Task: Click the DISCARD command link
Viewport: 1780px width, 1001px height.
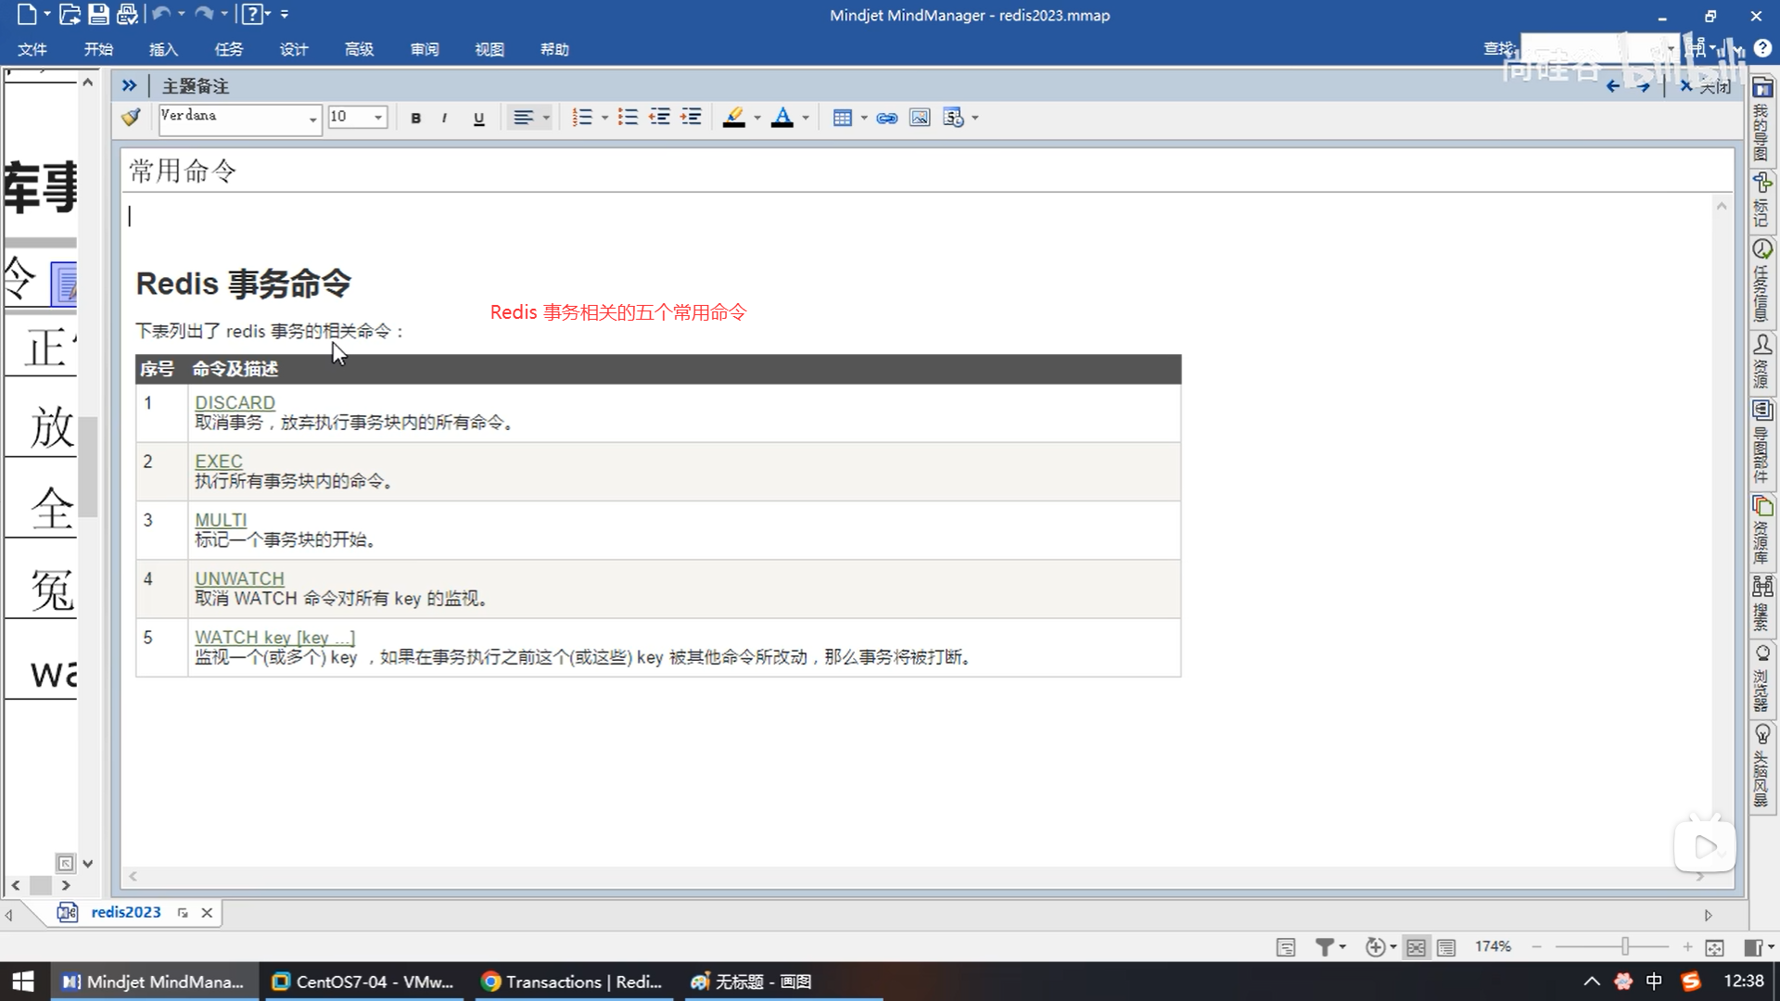Action: [x=235, y=402]
